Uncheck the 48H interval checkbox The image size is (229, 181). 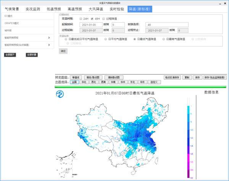pos(92,18)
